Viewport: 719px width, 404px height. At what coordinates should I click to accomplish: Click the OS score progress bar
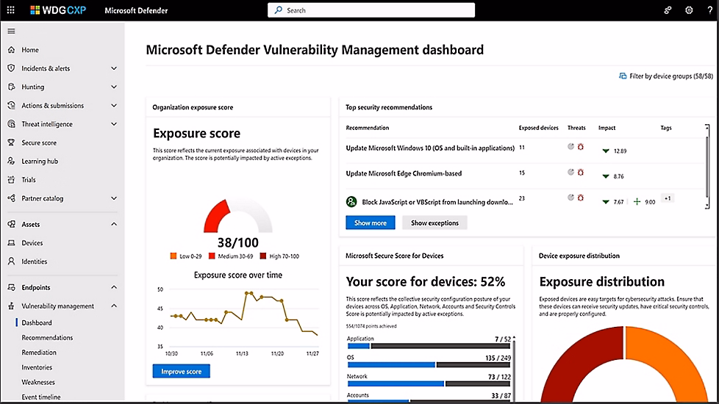429,365
